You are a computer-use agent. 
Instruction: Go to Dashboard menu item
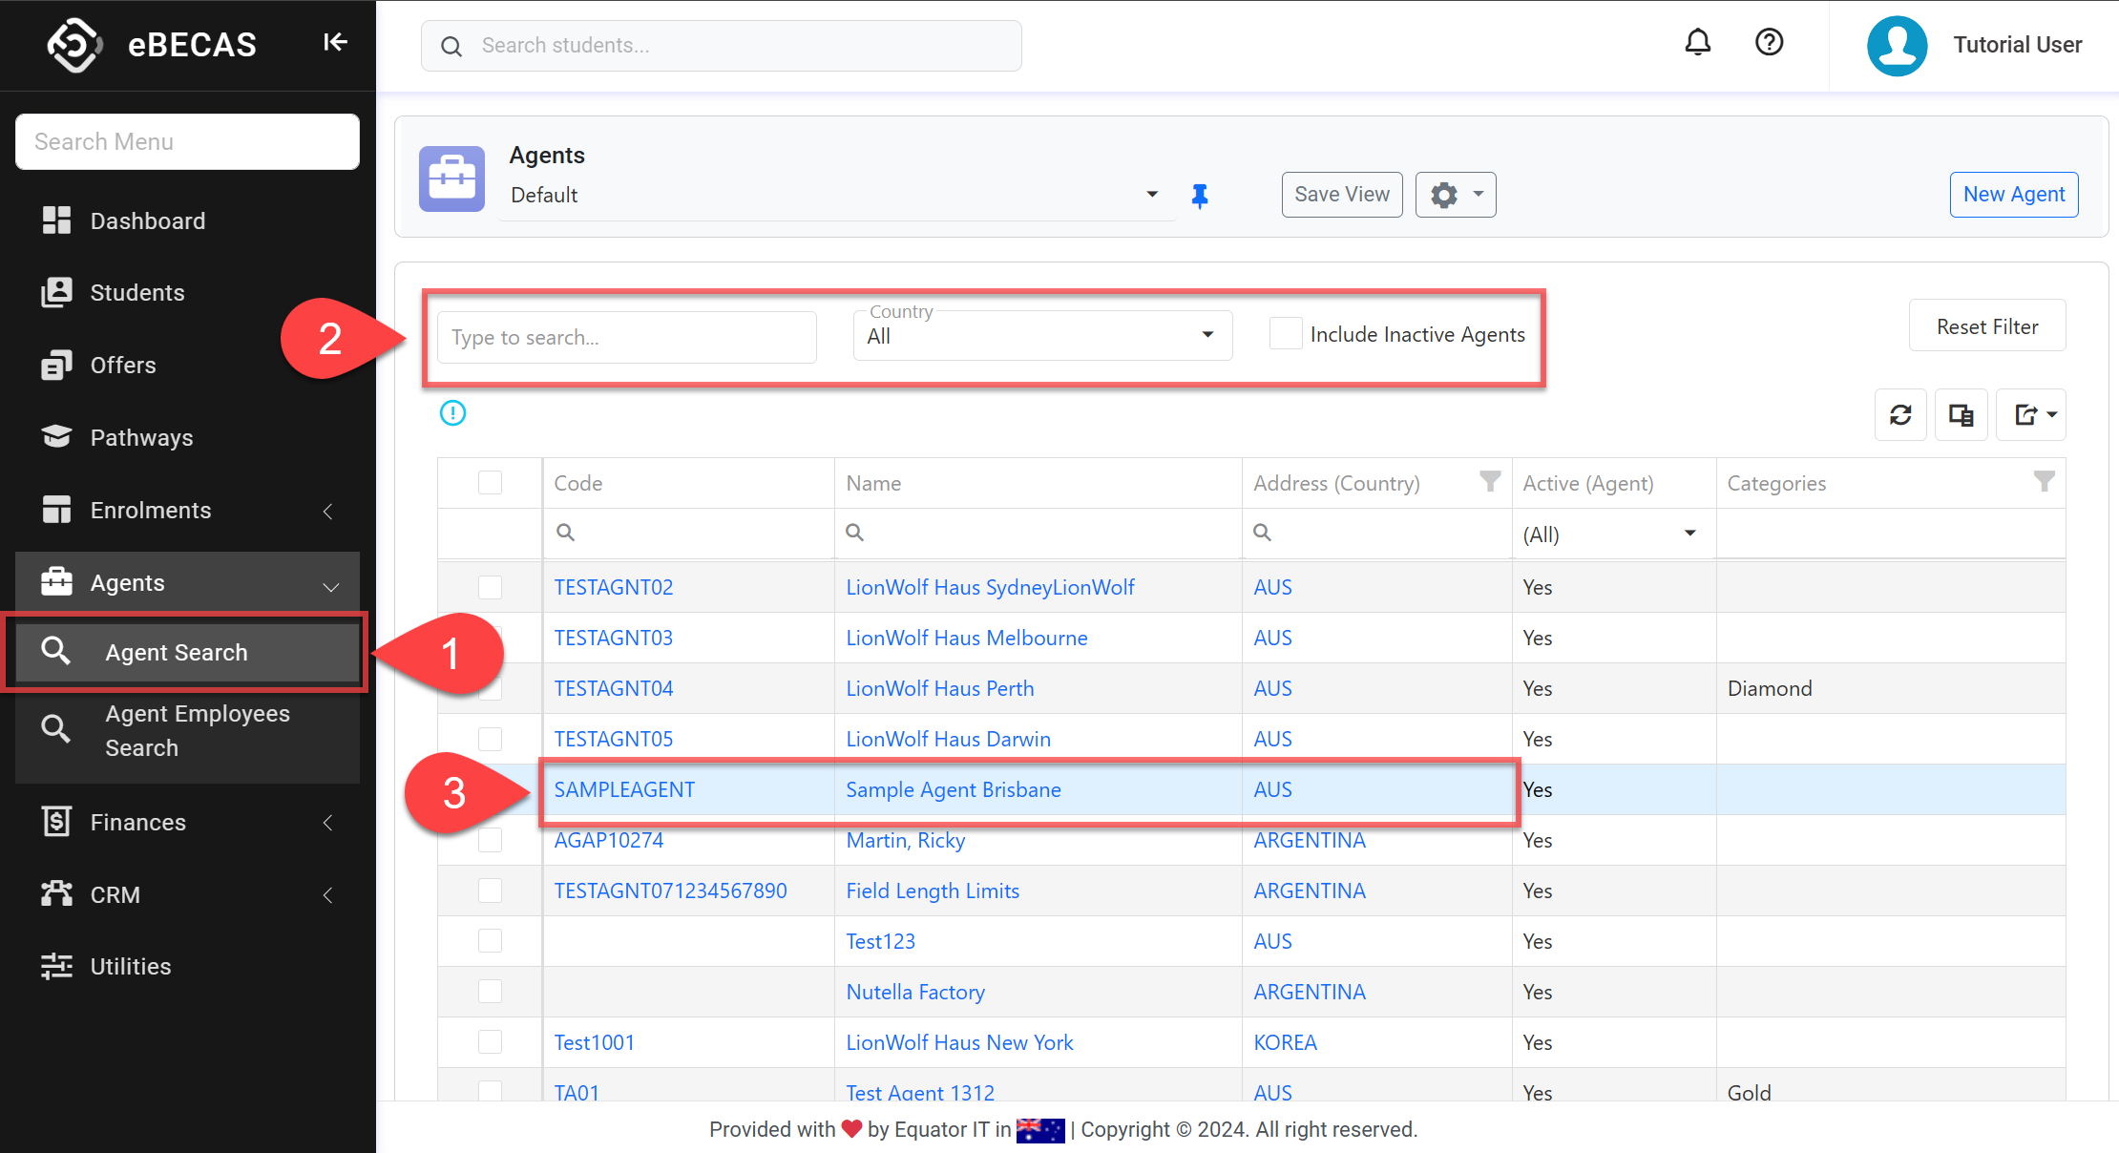pyautogui.click(x=148, y=220)
